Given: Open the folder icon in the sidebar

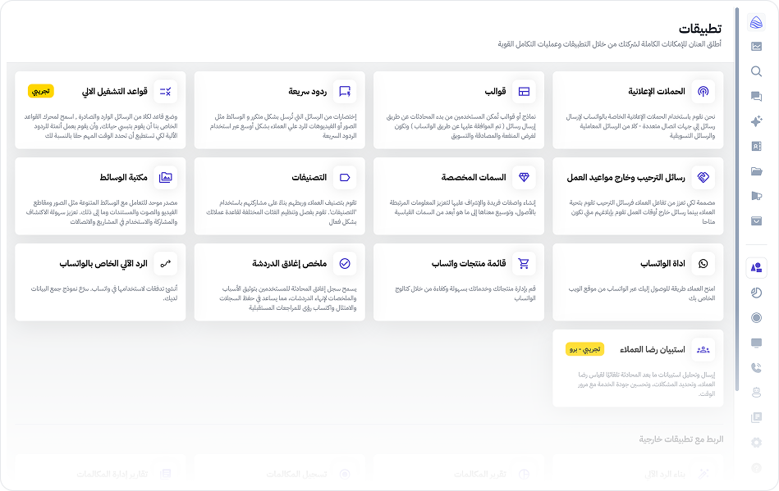Looking at the screenshot, I should 757,171.
